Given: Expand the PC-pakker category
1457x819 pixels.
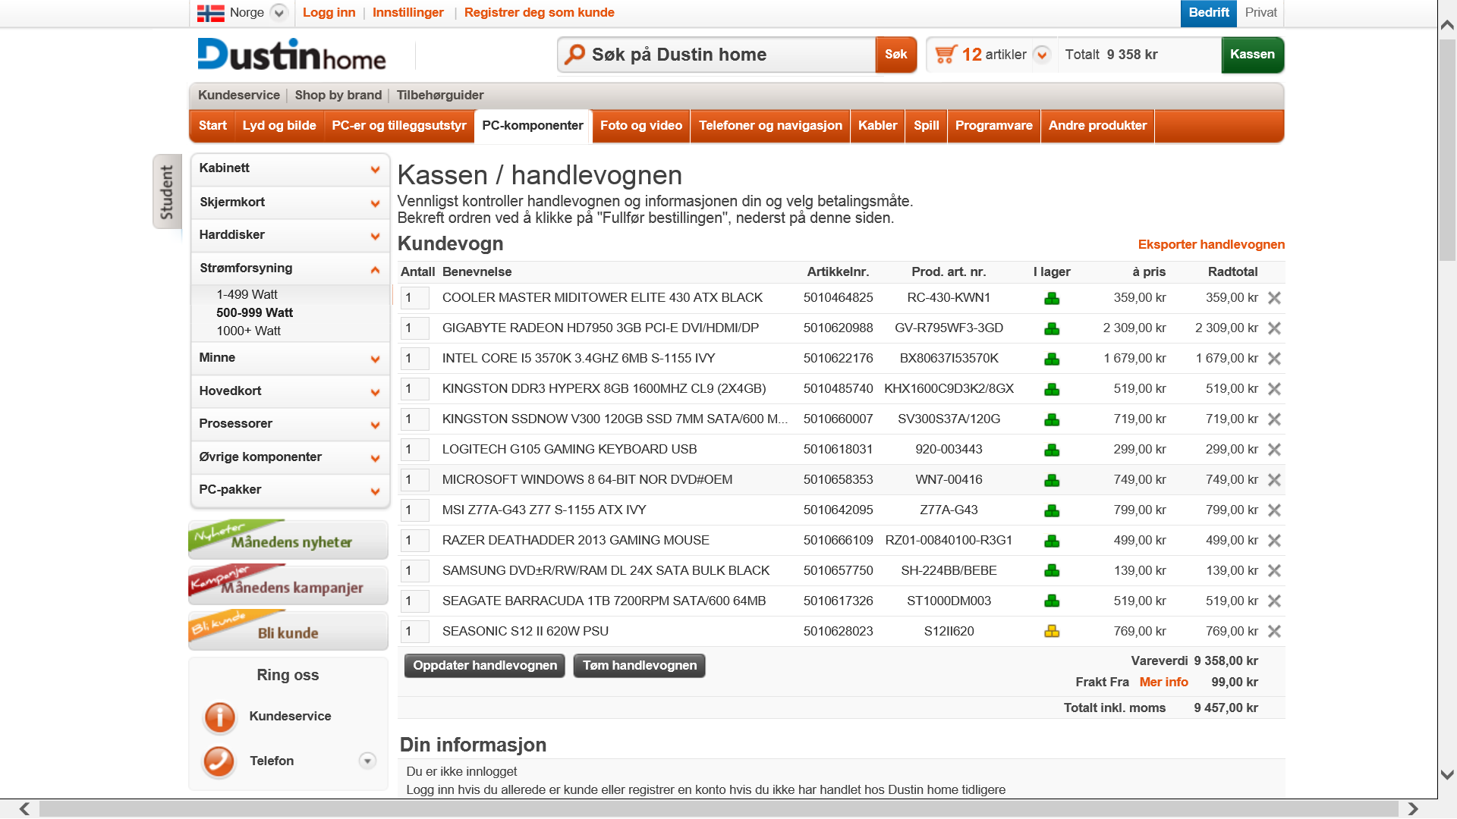Looking at the screenshot, I should coord(375,491).
